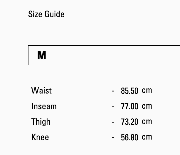
Task: Click the dash before 85.50
Action: (113, 91)
